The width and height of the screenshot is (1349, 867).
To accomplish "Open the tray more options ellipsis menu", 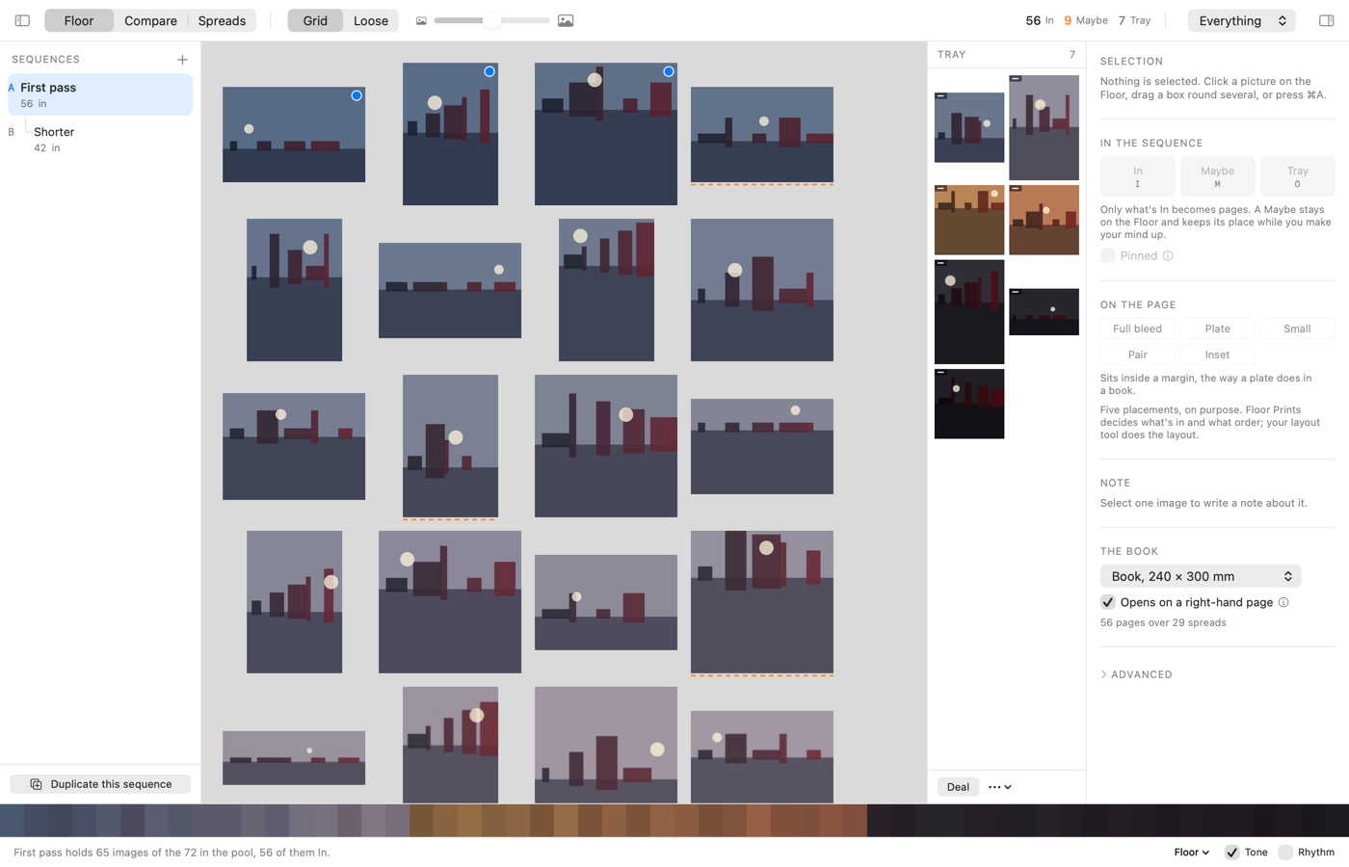I will coord(1000,787).
